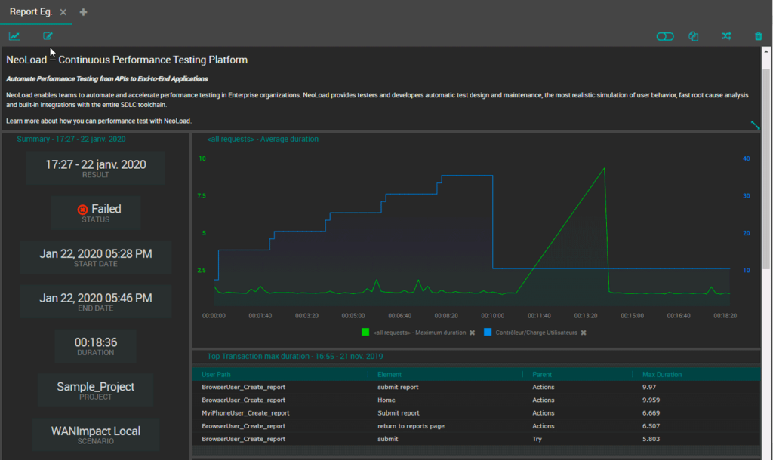
Task: Click the 00:18:36 duration value
Action: 96,342
